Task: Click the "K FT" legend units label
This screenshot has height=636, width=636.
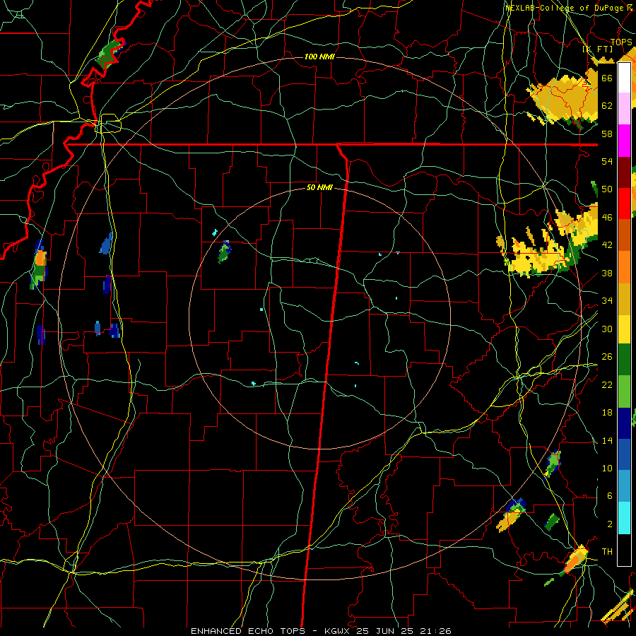Action: [x=598, y=49]
